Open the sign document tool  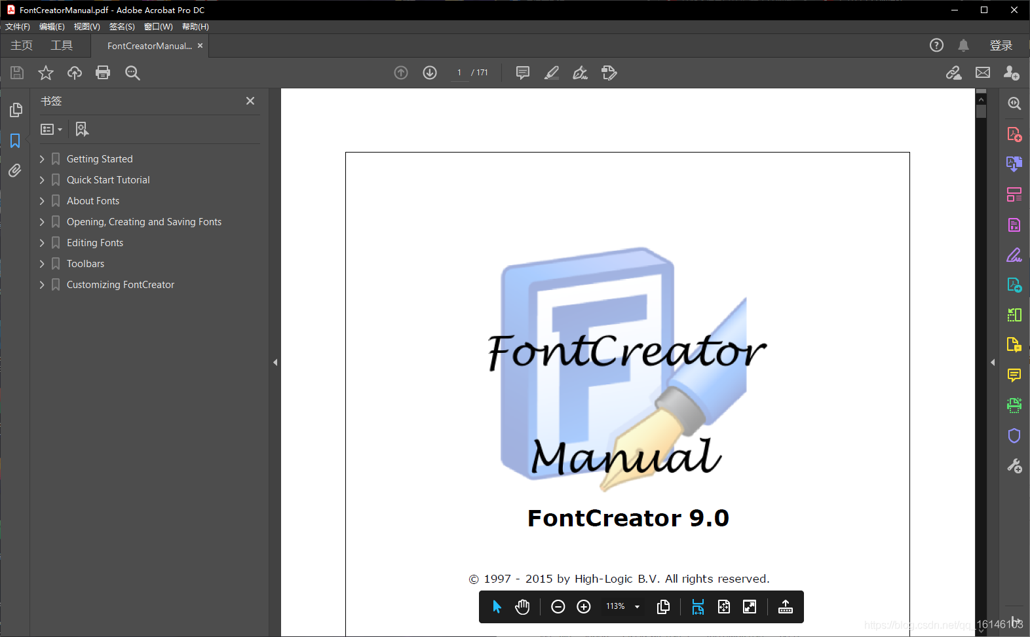pyautogui.click(x=580, y=73)
